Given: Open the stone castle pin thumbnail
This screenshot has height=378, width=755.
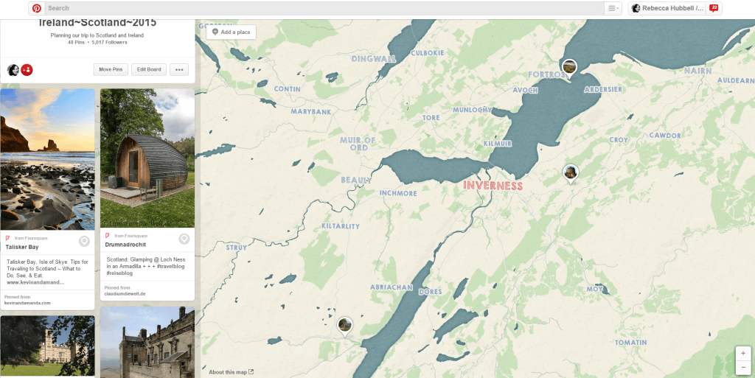Looking at the screenshot, I should tap(147, 343).
